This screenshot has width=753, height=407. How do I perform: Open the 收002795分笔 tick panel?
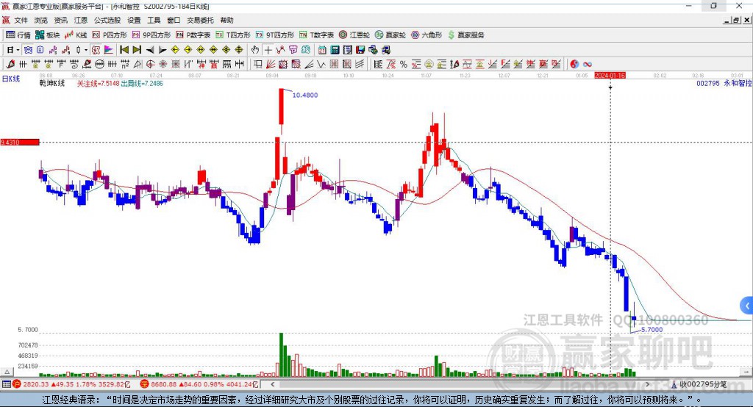(699, 384)
